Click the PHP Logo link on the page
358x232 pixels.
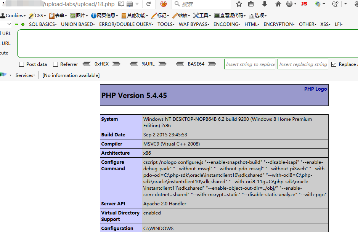coord(315,89)
